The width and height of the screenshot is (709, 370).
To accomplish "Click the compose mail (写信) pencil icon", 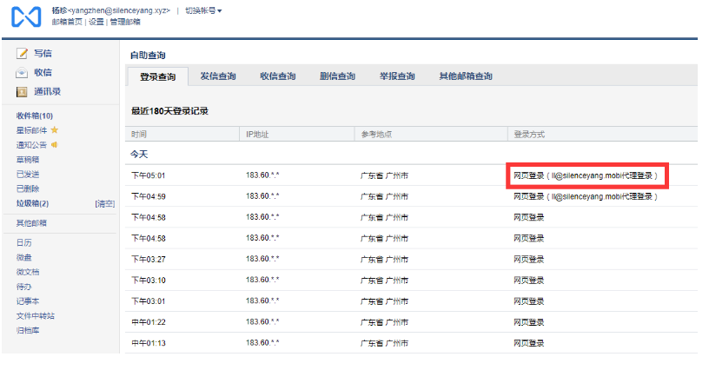I will (22, 54).
